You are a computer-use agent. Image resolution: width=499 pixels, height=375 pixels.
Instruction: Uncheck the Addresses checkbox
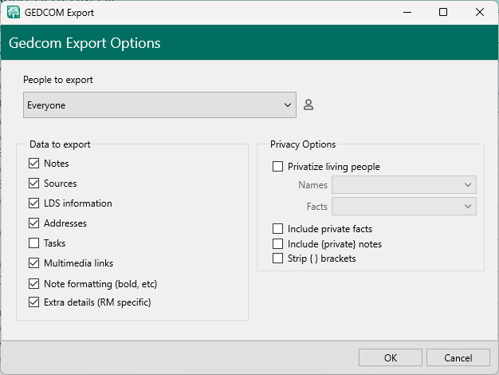[33, 223]
